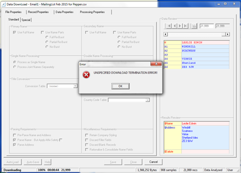Image resolution: width=241 pixels, height=173 pixels.
Task: Close the Error dialog with red X
Action: [x=156, y=64]
